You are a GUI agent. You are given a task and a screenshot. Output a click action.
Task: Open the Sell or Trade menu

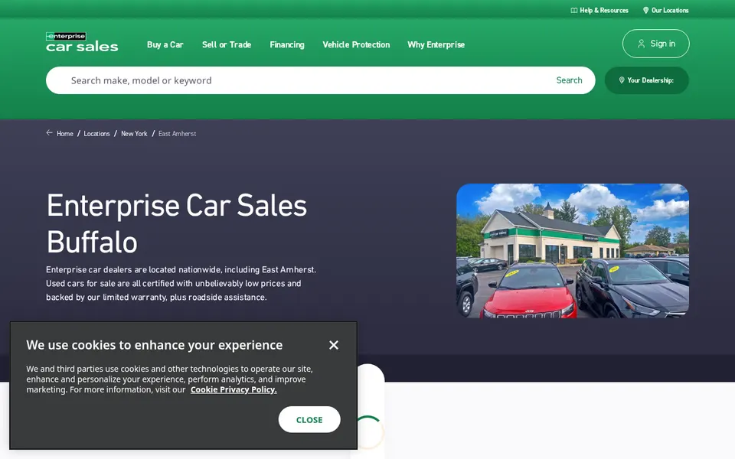point(227,44)
